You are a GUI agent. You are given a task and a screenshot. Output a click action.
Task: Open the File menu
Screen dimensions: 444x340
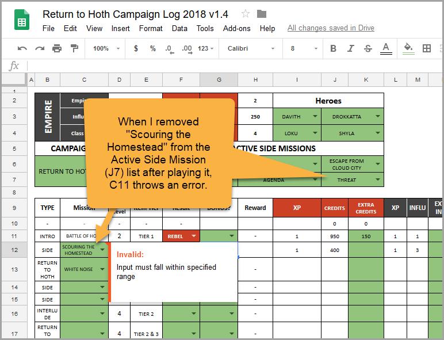(48, 28)
